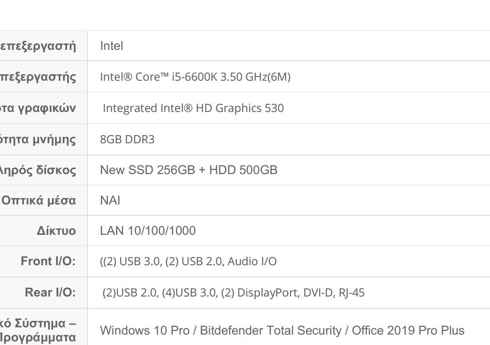This screenshot has height=345, width=490.
Task: Click Windows 10 Pro software description text
Action: (282, 330)
